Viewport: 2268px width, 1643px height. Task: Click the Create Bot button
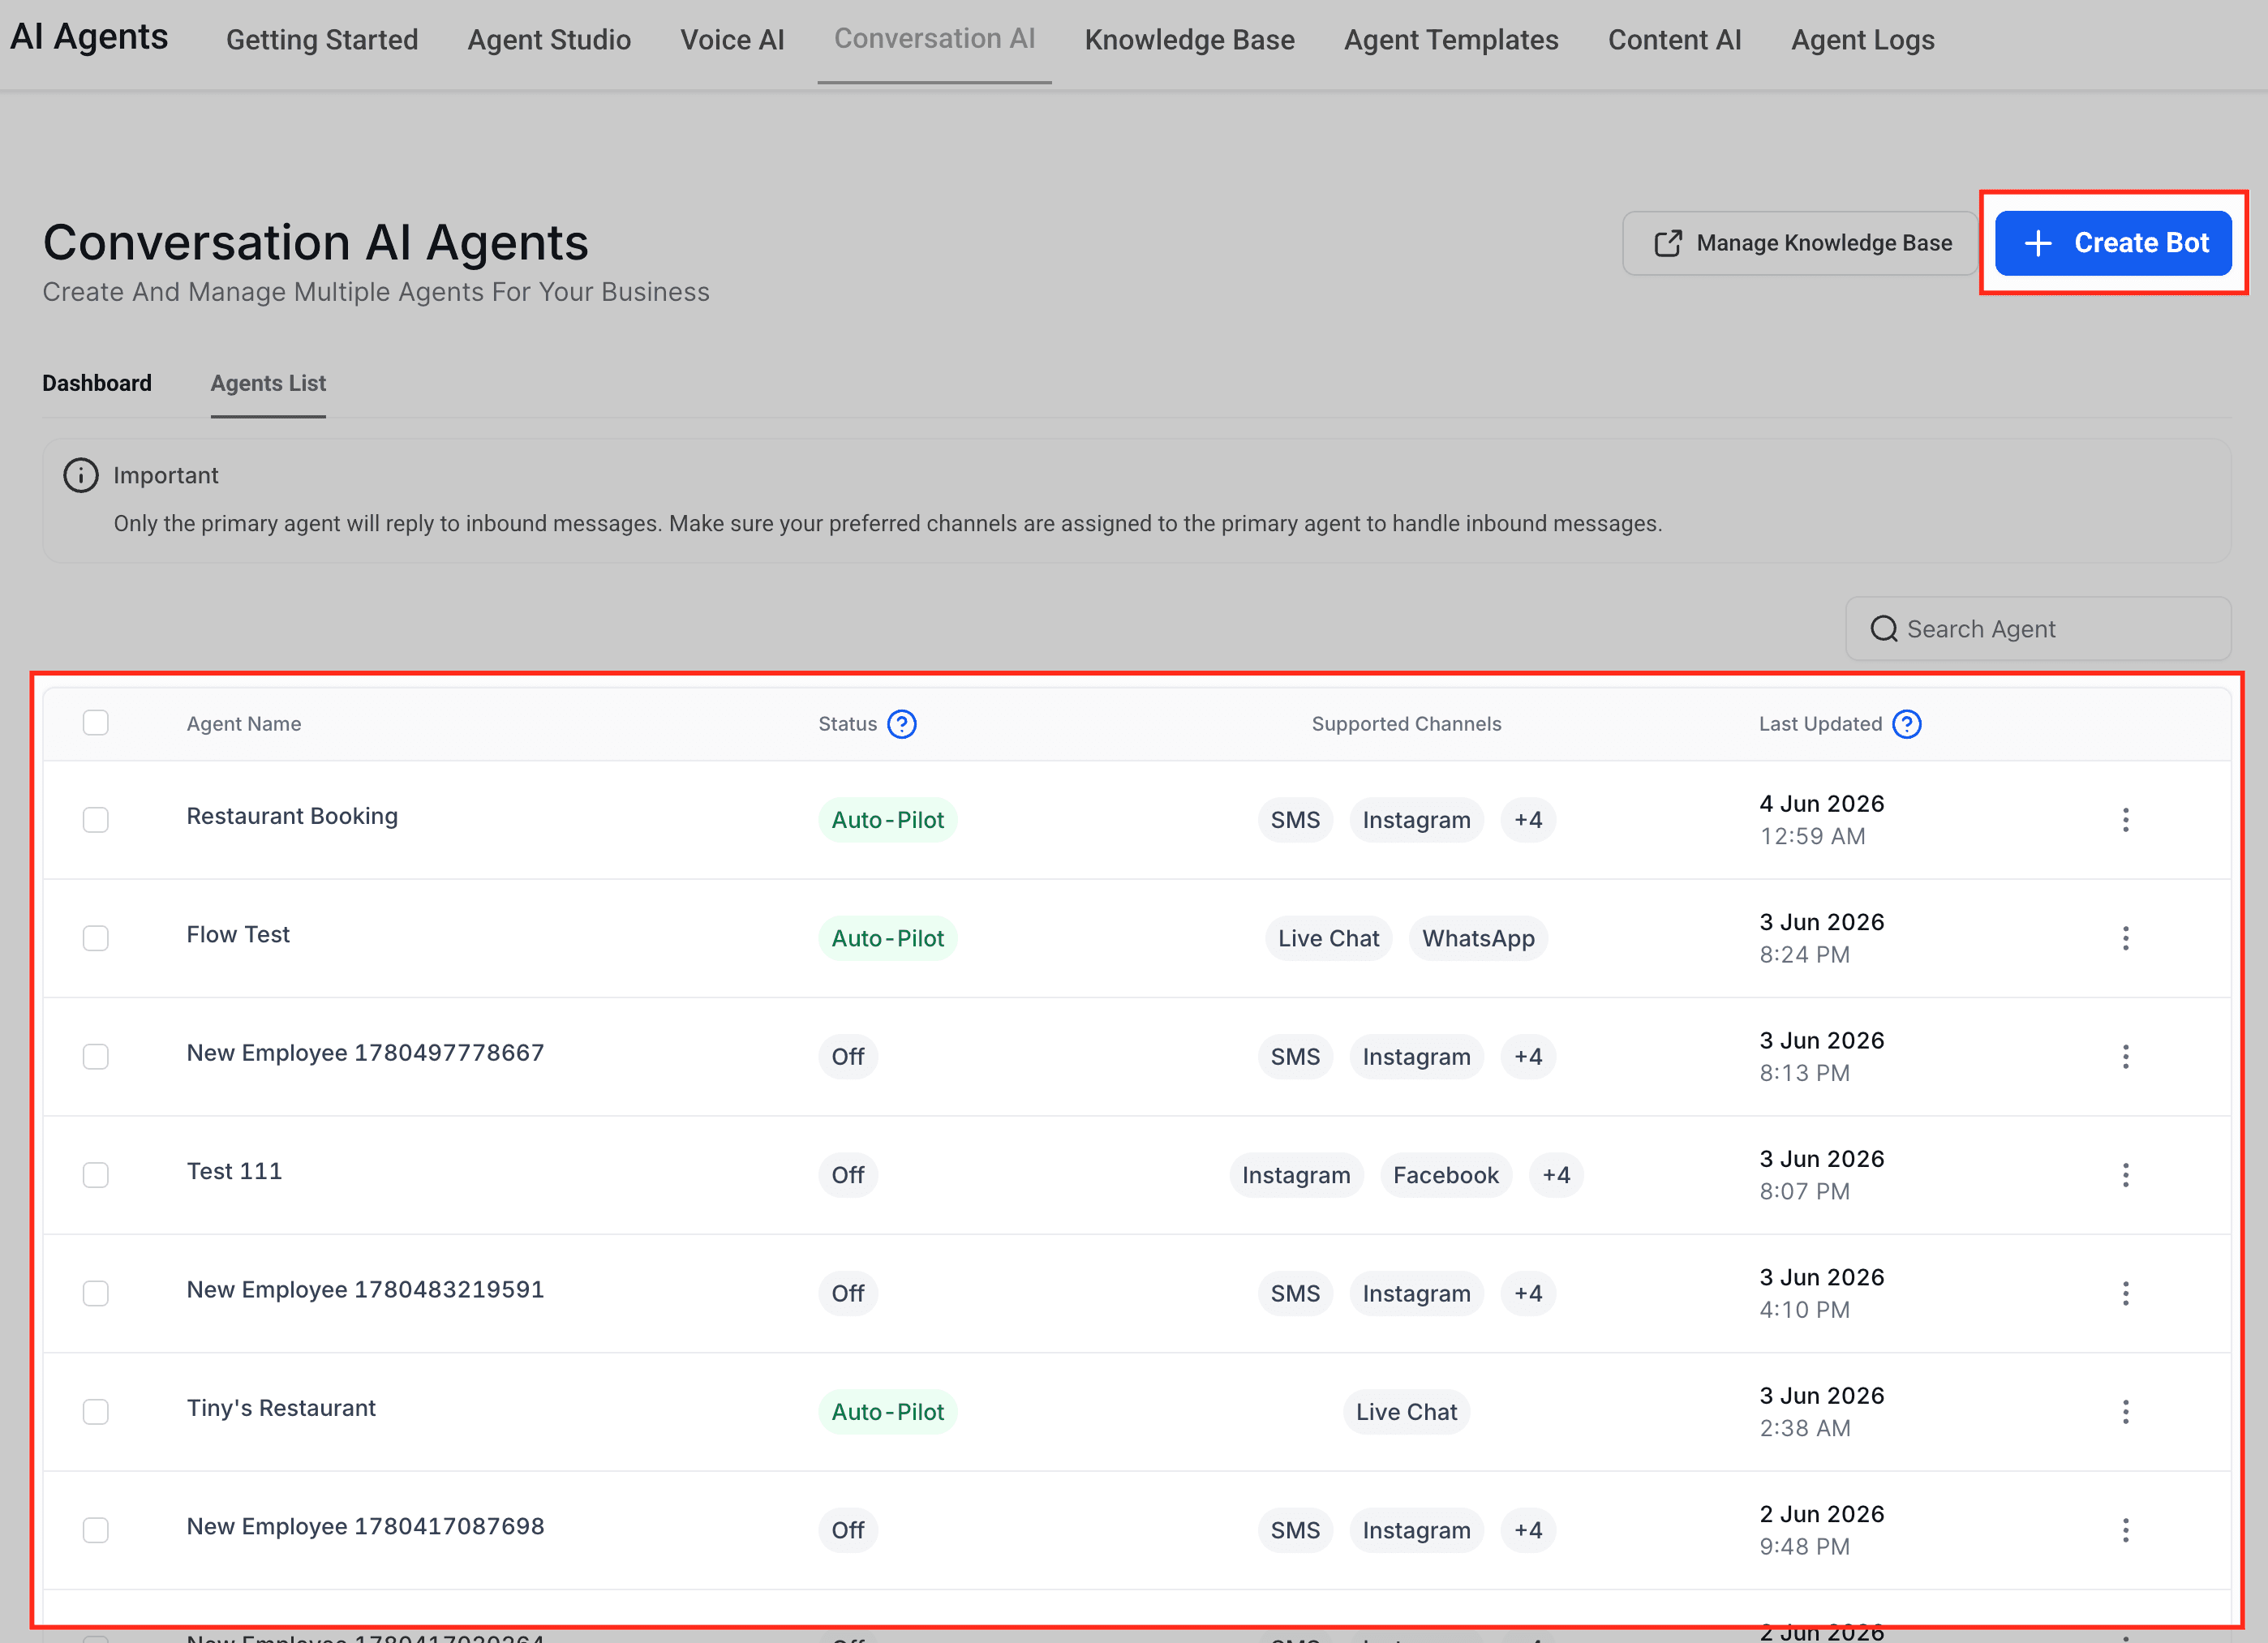[x=2113, y=243]
